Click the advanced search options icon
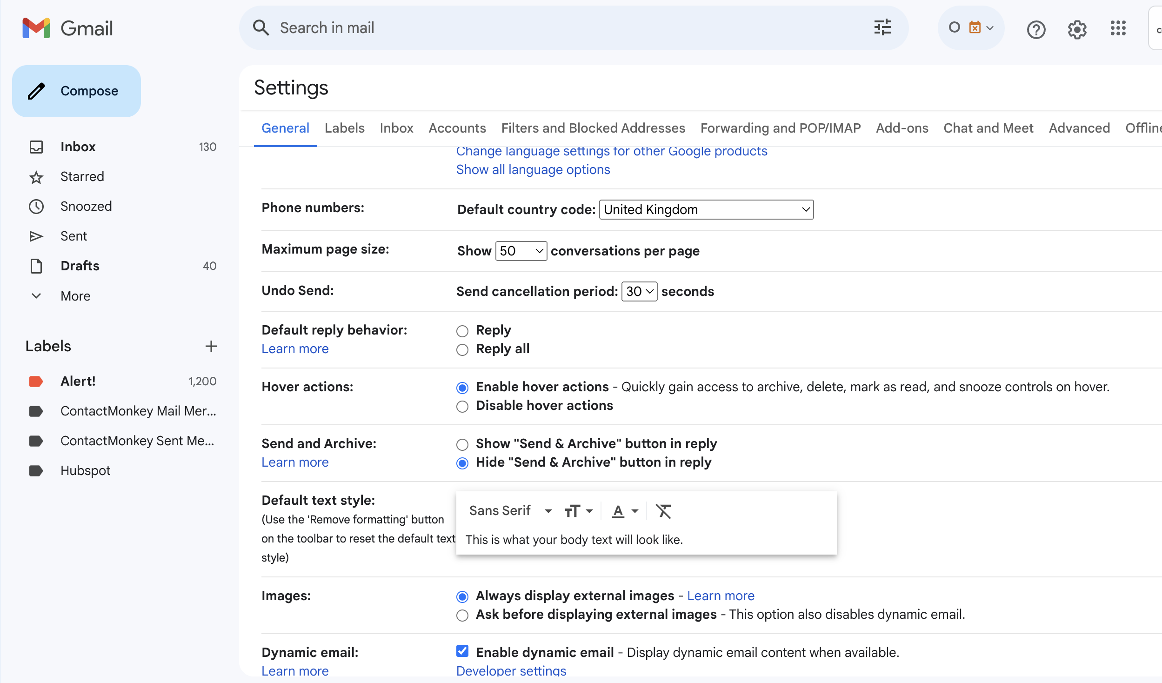 pyautogui.click(x=882, y=27)
